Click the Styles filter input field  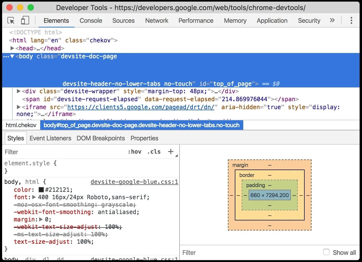point(63,152)
